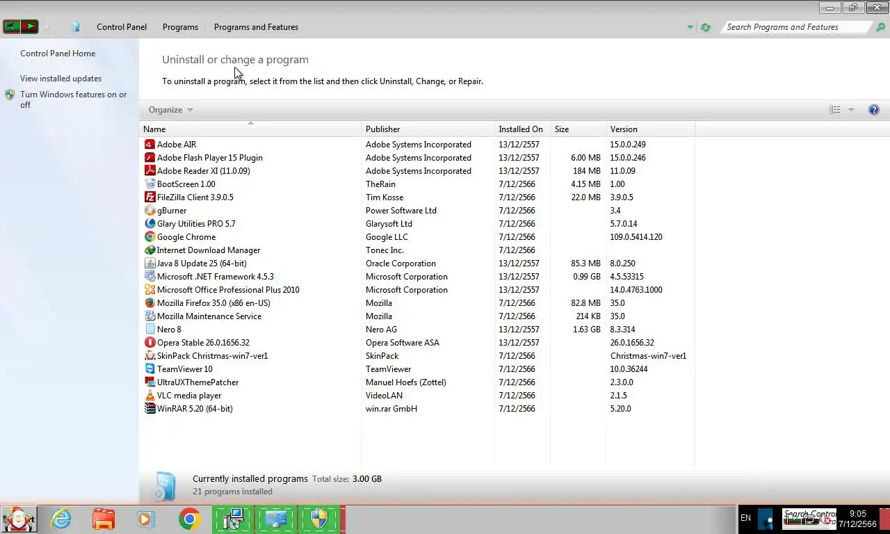The image size is (890, 534).
Task: Select the Adobe Flash Player 15 Plugin icon
Action: [149, 158]
